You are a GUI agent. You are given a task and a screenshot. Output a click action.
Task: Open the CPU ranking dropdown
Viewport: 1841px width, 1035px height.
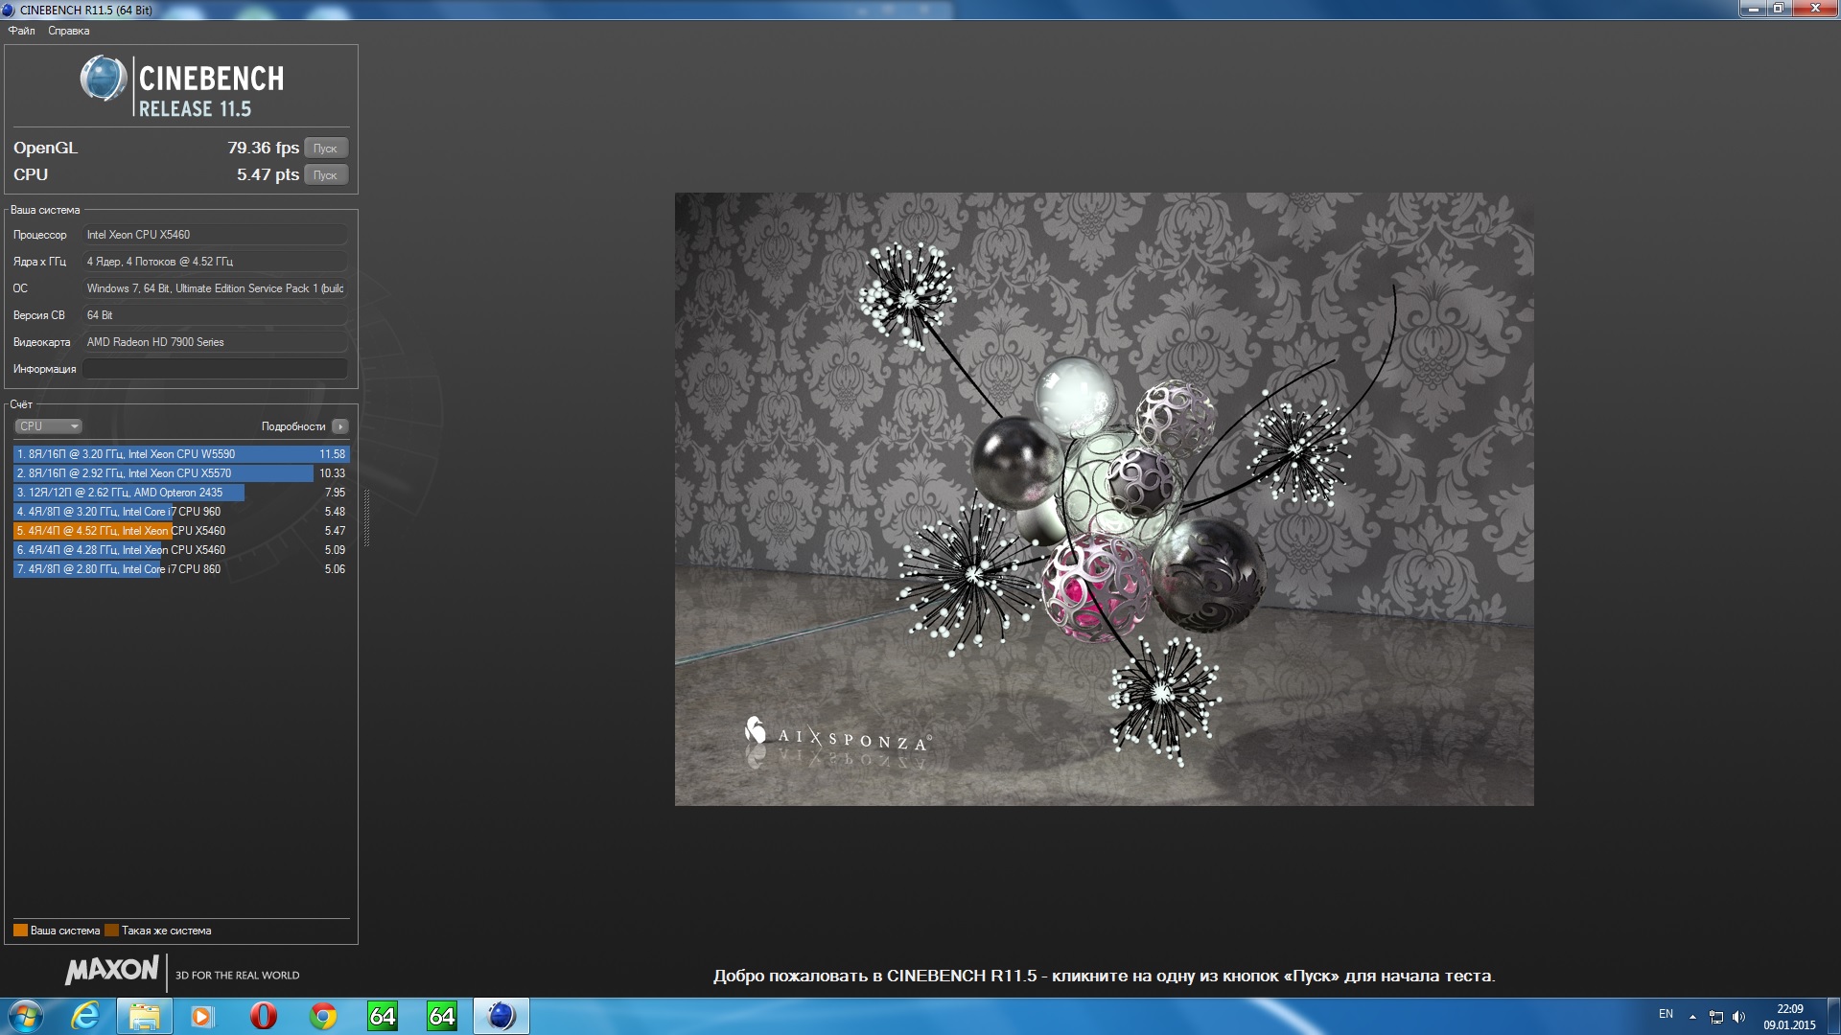tap(48, 426)
